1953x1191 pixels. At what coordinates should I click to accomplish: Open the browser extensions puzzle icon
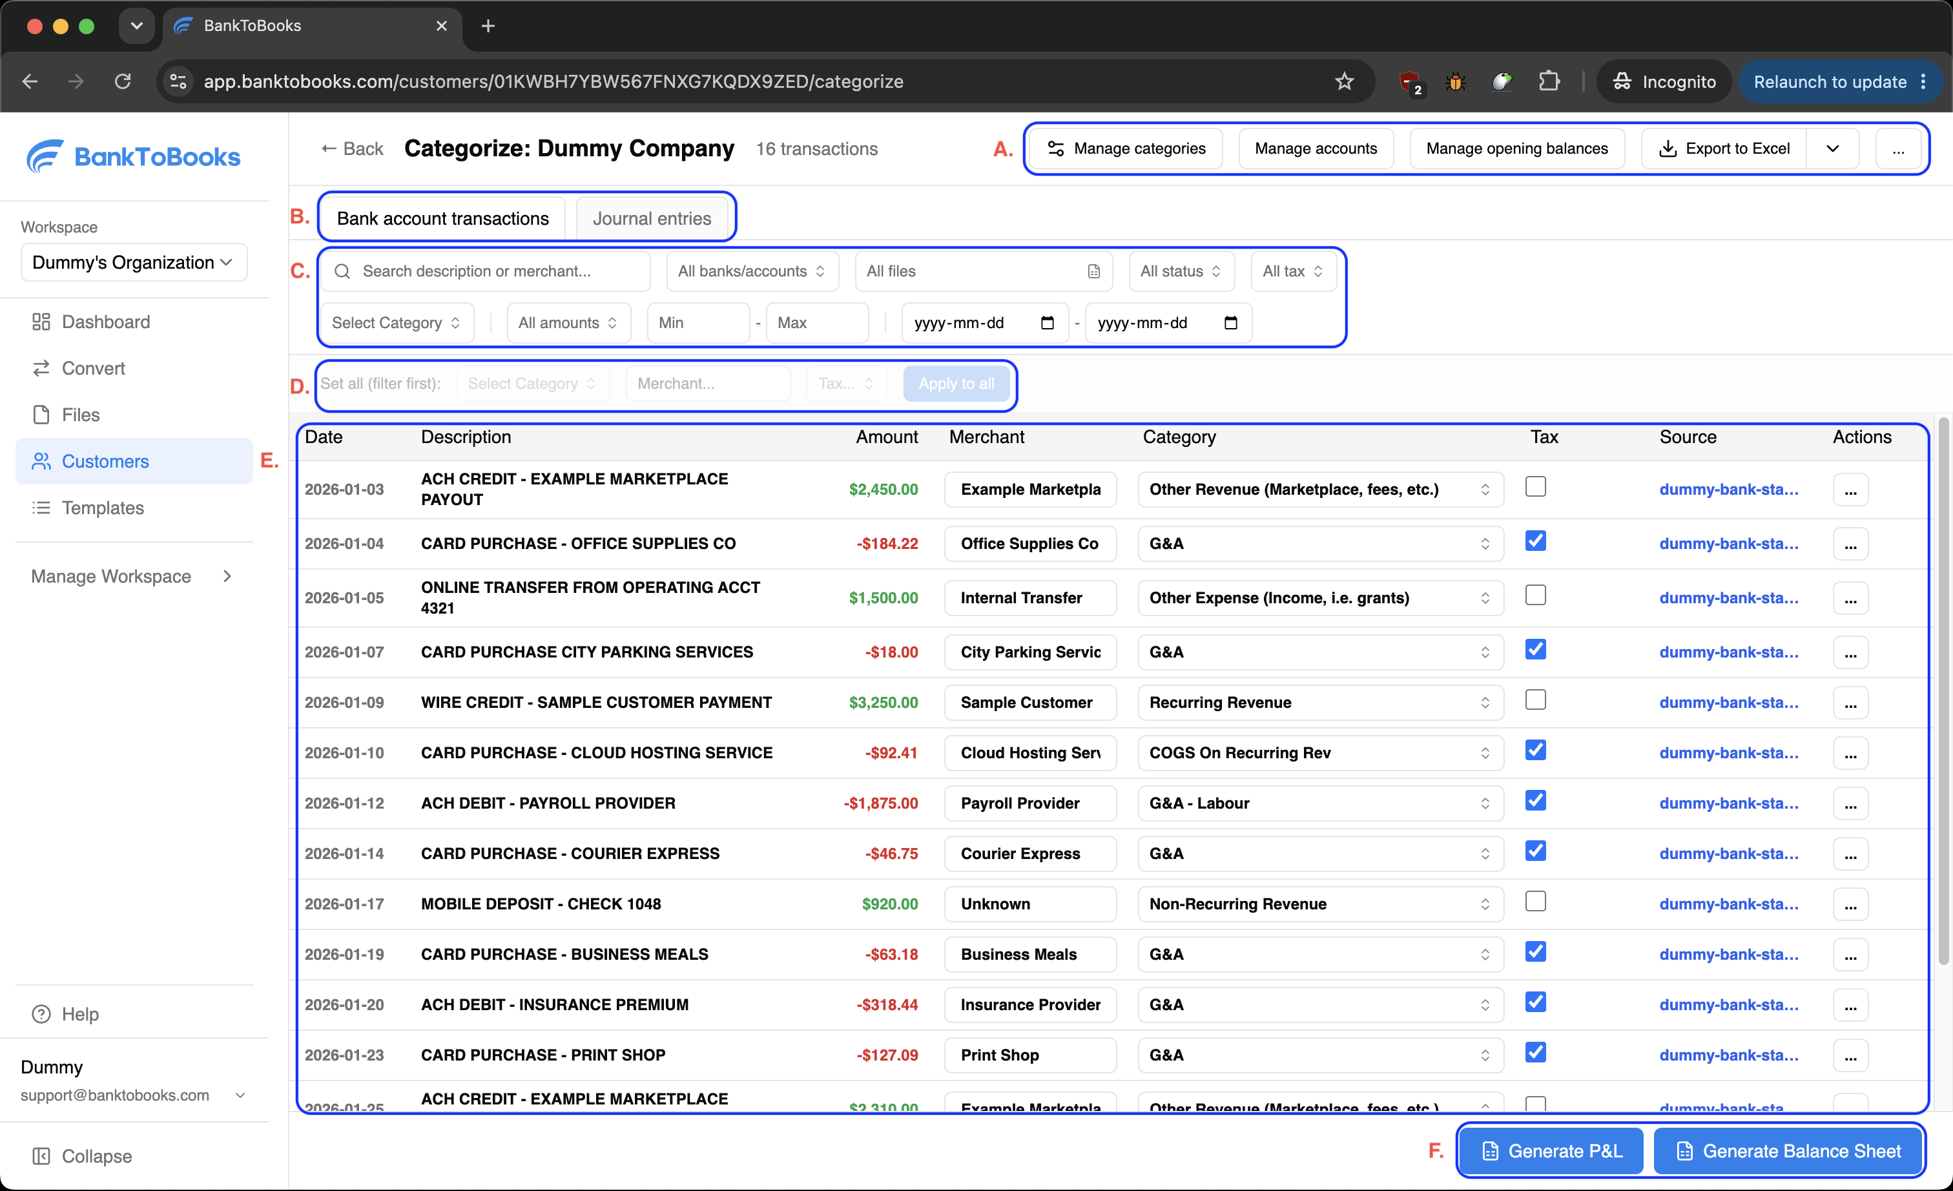pyautogui.click(x=1549, y=81)
